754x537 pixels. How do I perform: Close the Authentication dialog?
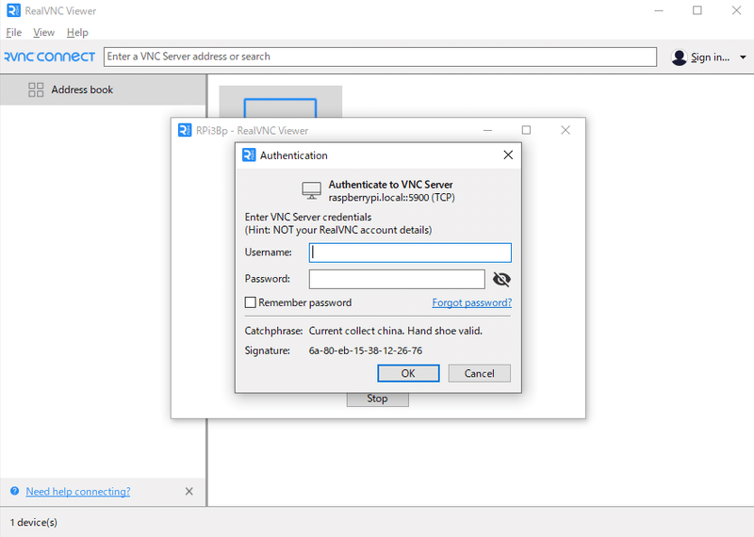pyautogui.click(x=508, y=155)
